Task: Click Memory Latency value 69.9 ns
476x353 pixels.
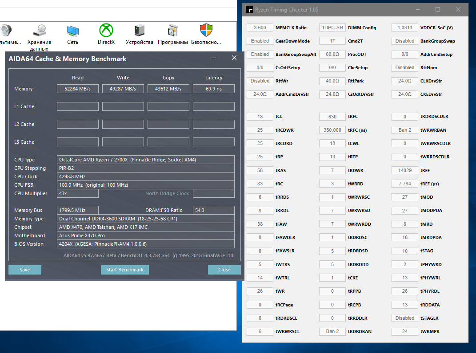Action: tap(214, 89)
